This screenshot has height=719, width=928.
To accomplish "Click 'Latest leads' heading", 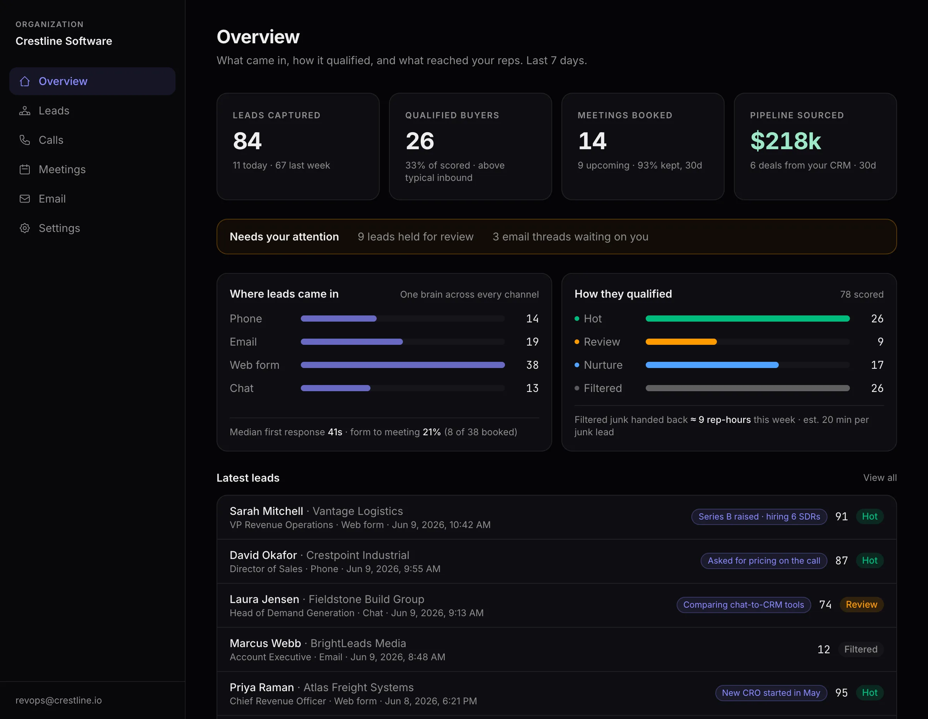I will pos(248,478).
